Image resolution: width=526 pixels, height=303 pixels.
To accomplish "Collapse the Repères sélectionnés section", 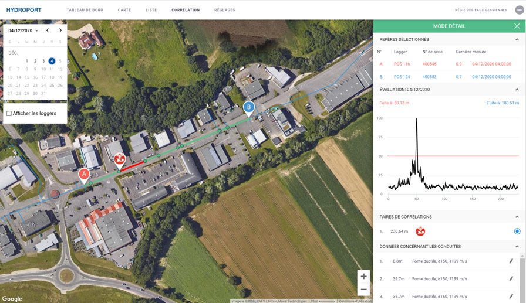I will click(x=517, y=40).
